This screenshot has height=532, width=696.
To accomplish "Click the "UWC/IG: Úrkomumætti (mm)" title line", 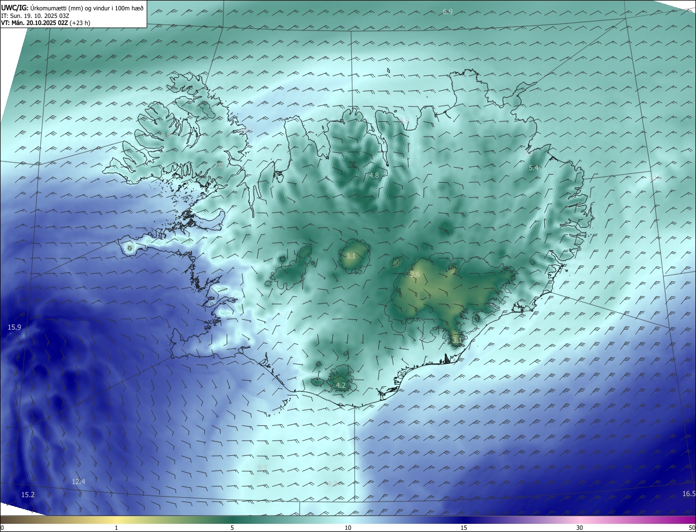I will (x=72, y=8).
